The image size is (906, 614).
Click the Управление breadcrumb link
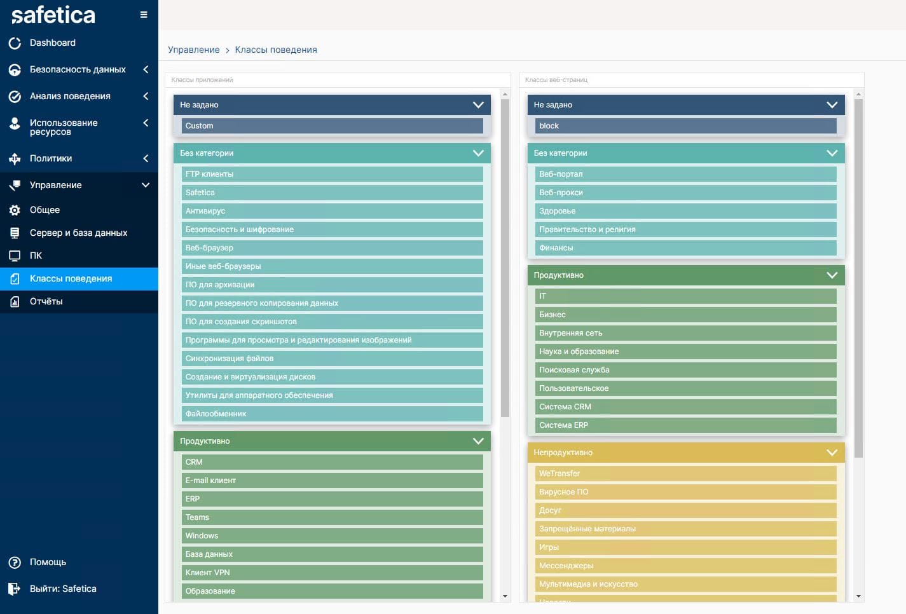[x=193, y=50]
